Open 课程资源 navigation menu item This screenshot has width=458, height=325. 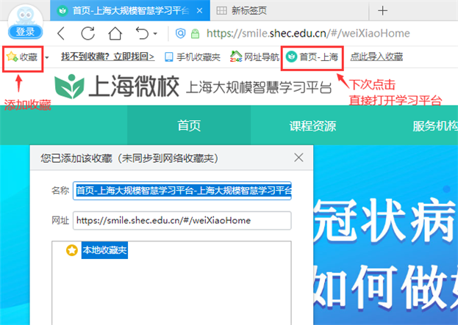click(312, 125)
